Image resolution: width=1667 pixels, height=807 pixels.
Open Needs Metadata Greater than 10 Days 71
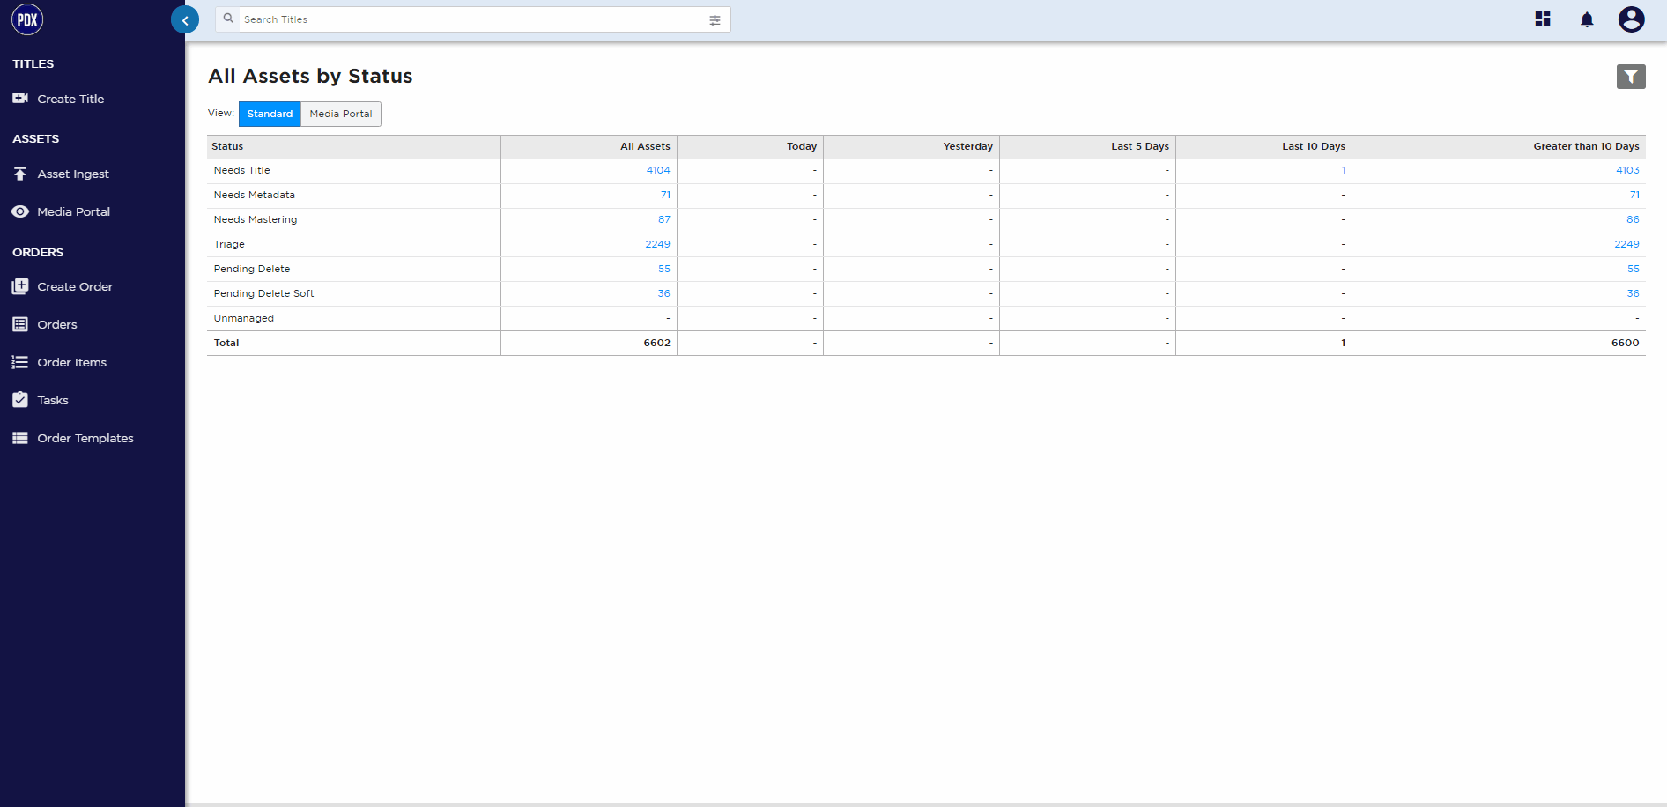(x=1634, y=195)
